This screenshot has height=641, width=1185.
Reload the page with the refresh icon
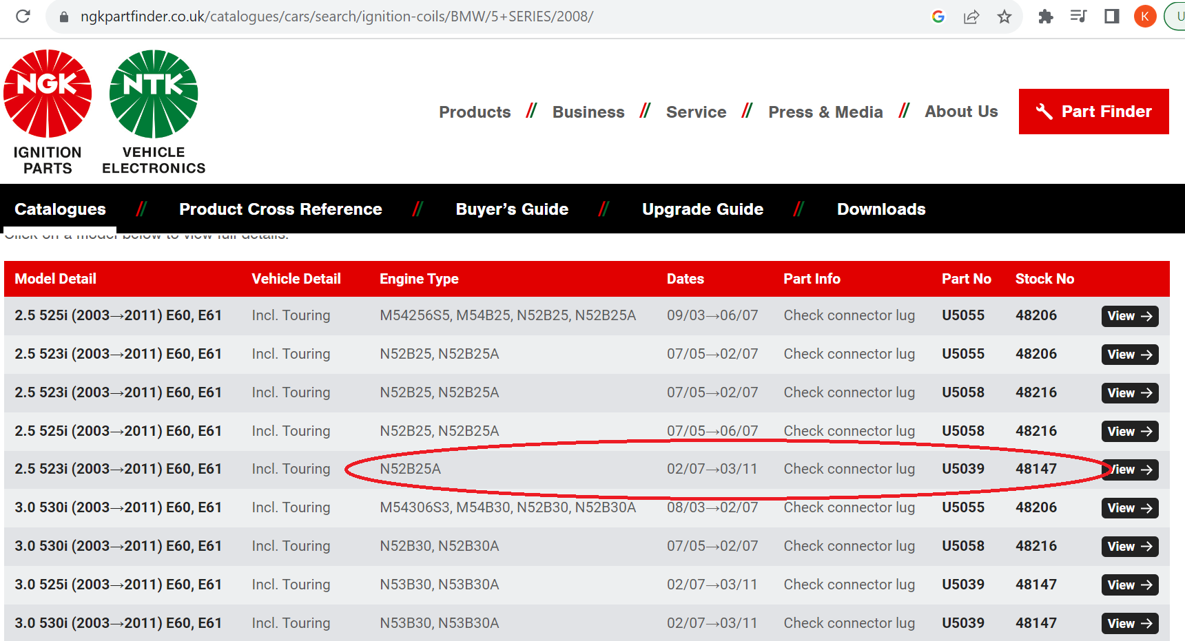pyautogui.click(x=23, y=16)
